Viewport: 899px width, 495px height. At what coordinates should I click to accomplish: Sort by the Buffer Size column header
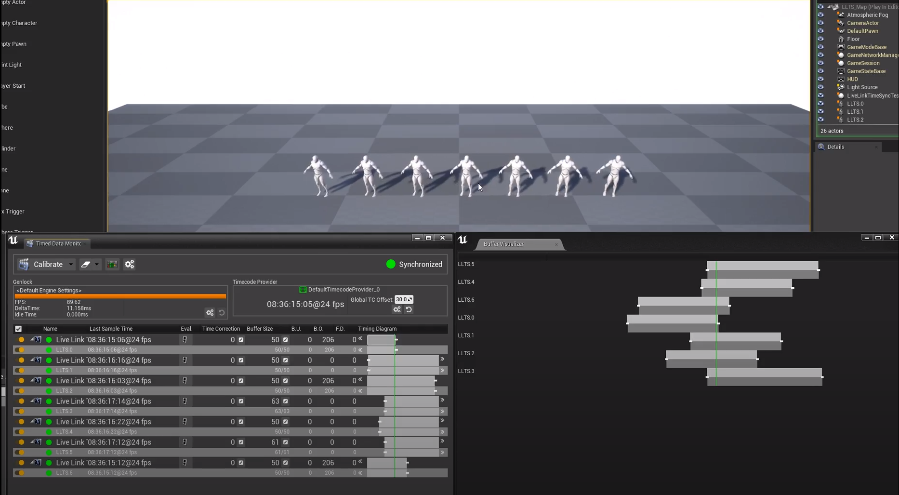tap(260, 329)
